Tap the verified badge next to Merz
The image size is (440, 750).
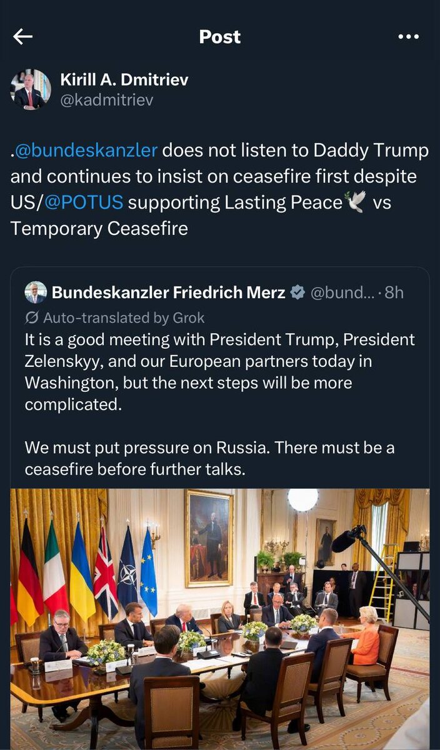click(x=298, y=292)
